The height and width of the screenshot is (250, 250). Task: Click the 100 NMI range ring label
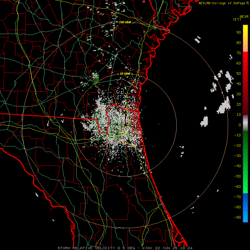pyautogui.click(x=125, y=22)
